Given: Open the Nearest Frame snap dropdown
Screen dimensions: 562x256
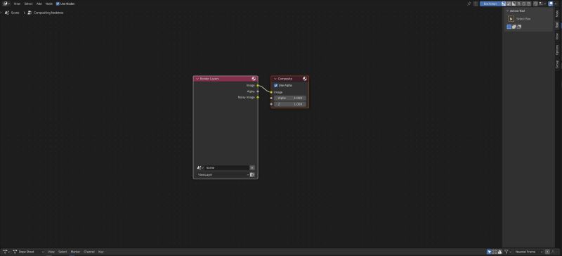Looking at the screenshot, I should click(x=529, y=252).
